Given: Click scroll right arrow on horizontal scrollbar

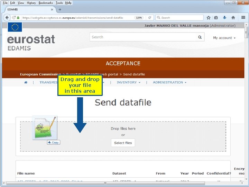Looking at the screenshot, I should tap(242, 183).
